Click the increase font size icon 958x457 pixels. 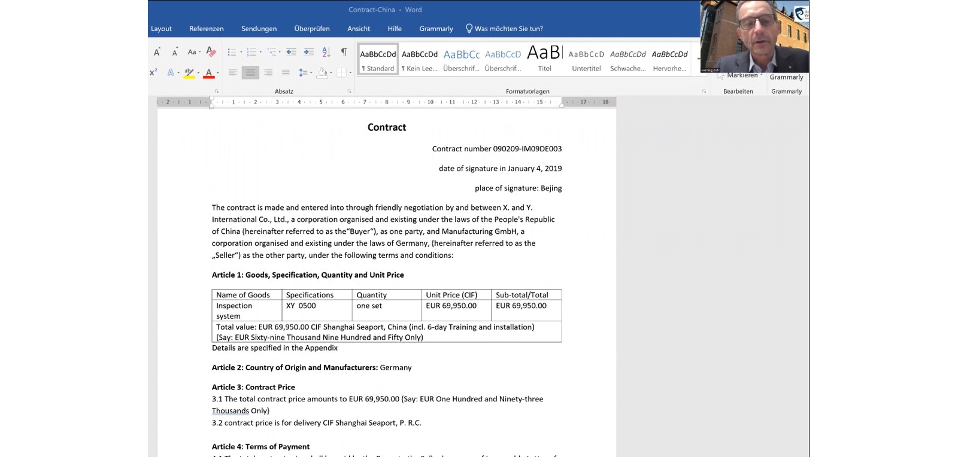click(157, 53)
